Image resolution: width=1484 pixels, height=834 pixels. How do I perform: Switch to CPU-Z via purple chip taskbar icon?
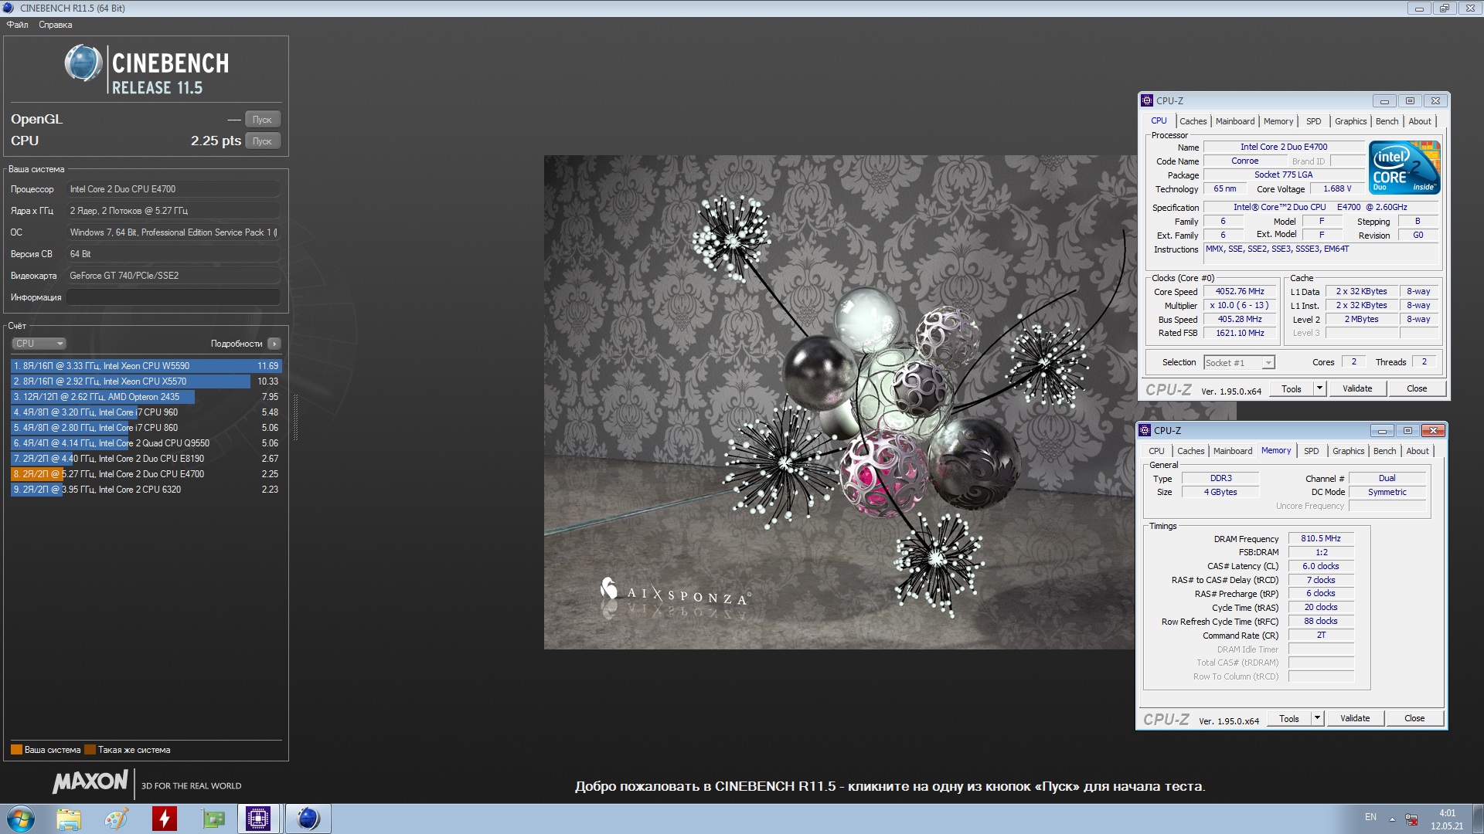tap(258, 819)
